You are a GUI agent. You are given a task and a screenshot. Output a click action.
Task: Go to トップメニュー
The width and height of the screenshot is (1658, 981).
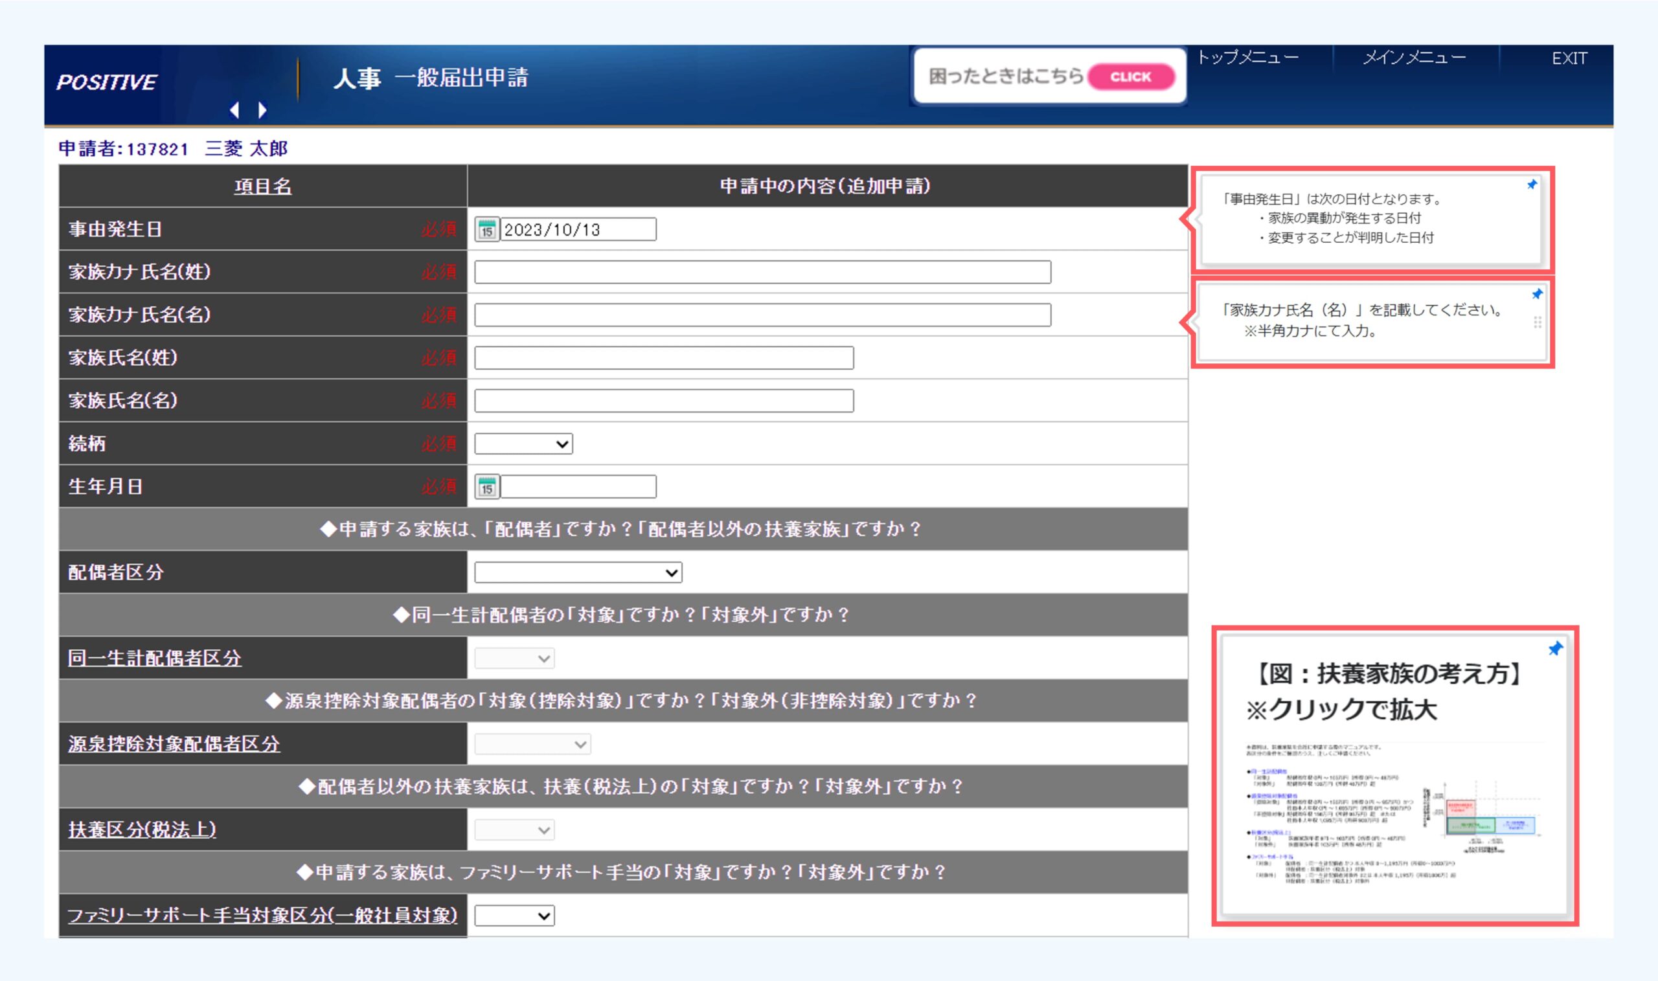[x=1247, y=58]
